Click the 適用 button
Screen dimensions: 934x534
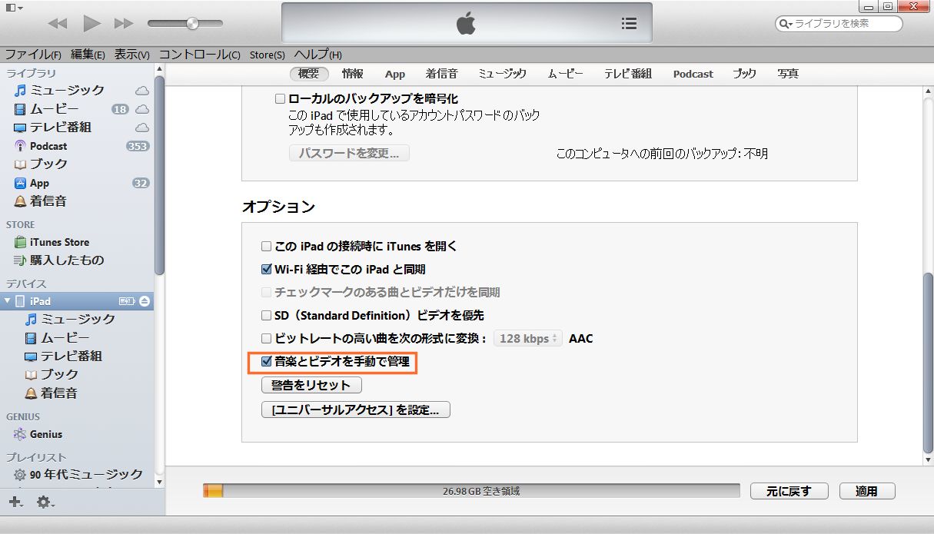866,491
